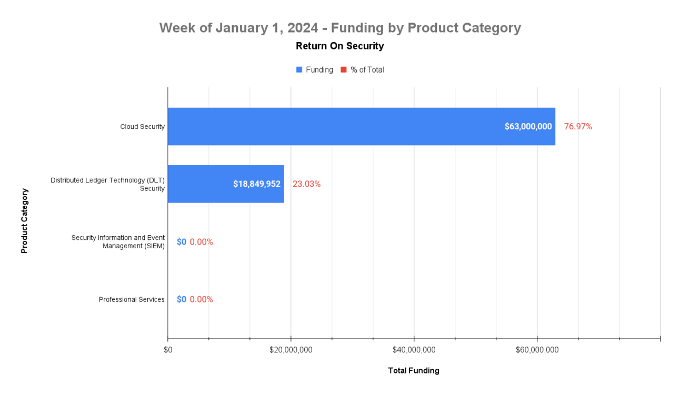Click the Cloud Security blue bar

(362, 126)
